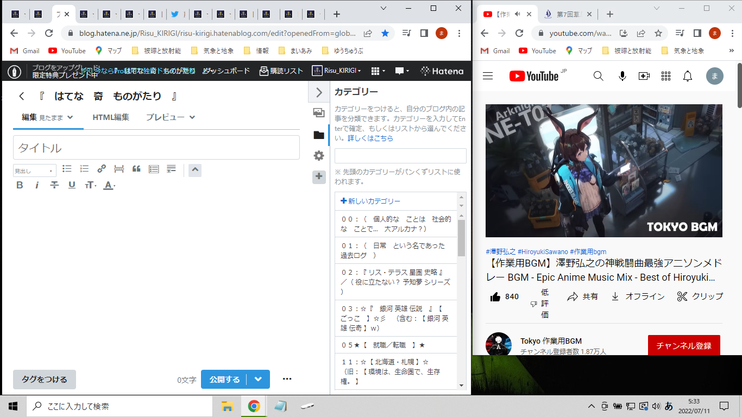Click the YouTube search magnifier icon
The height and width of the screenshot is (417, 742).
tap(599, 76)
